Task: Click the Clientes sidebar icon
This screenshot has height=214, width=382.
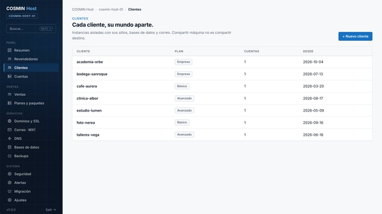Action: (x=10, y=68)
